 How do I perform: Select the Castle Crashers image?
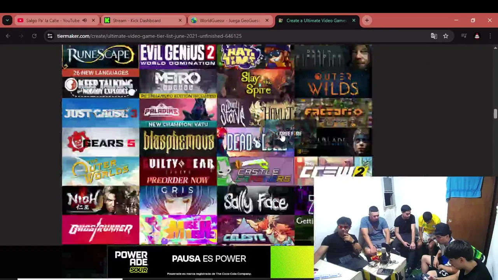click(x=255, y=171)
